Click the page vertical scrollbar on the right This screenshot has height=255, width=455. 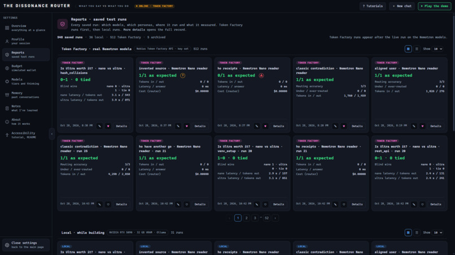pos(453,73)
